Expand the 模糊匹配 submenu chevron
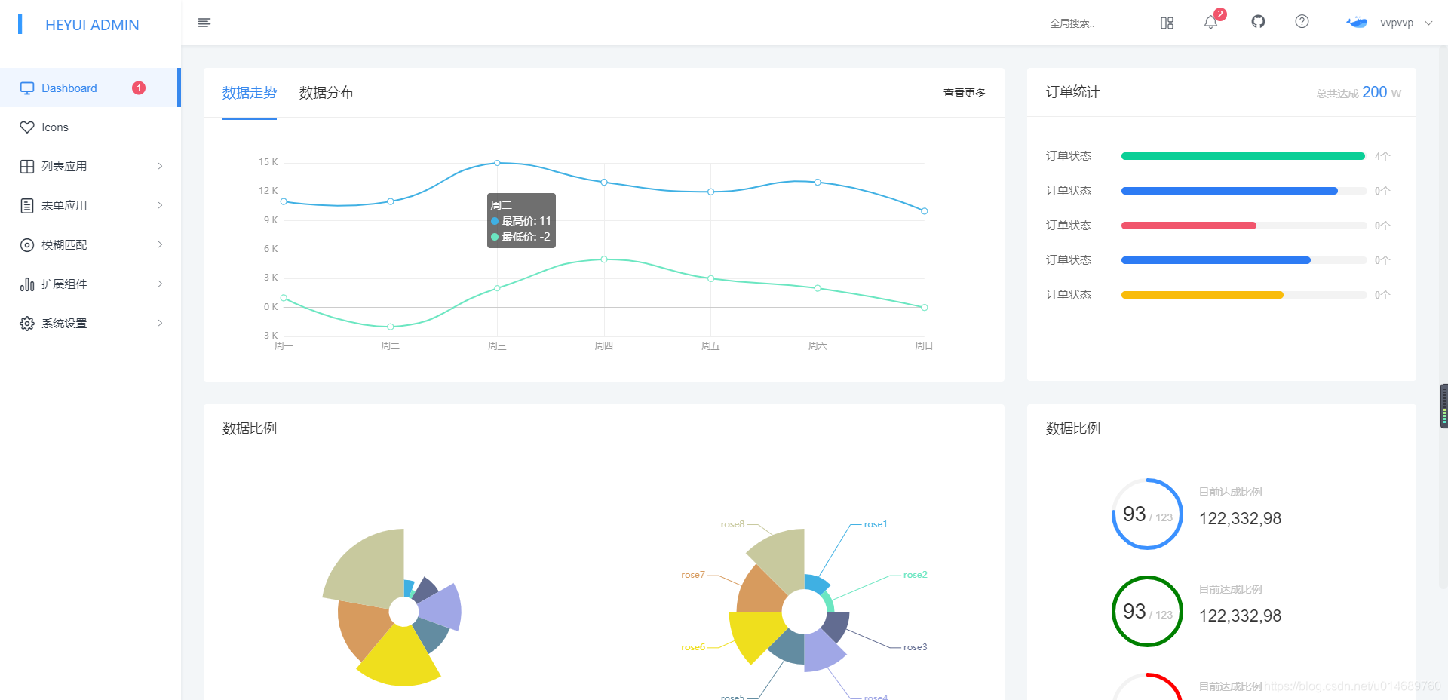The image size is (1448, 700). [x=160, y=244]
